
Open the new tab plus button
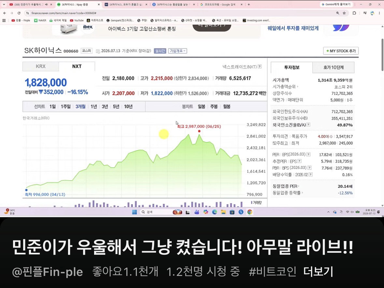coord(249,5)
